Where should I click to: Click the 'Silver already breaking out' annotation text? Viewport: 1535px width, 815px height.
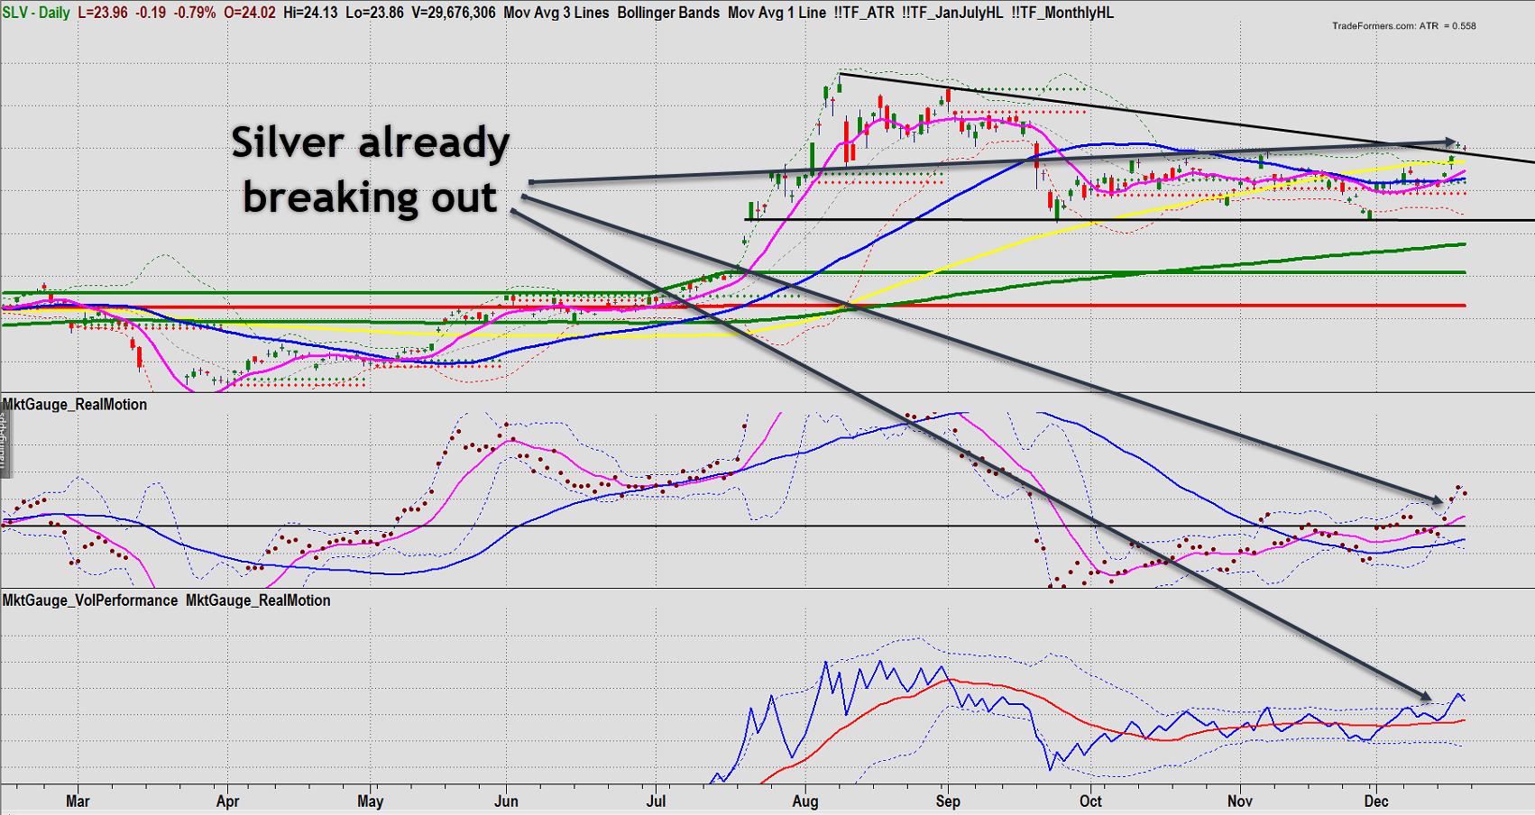[x=371, y=170]
